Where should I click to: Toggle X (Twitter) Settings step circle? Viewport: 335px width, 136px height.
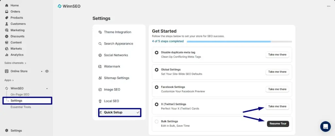(x=157, y=104)
